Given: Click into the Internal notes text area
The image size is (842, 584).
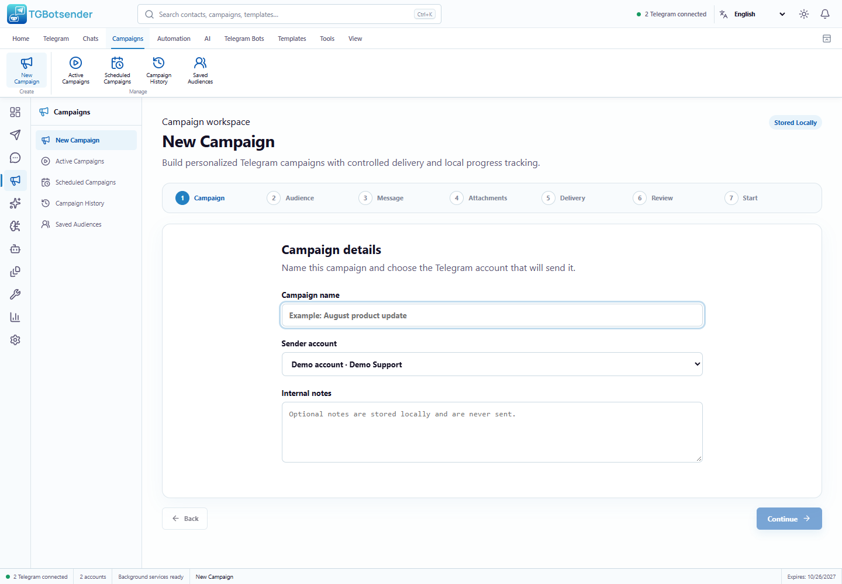Looking at the screenshot, I should pyautogui.click(x=492, y=432).
